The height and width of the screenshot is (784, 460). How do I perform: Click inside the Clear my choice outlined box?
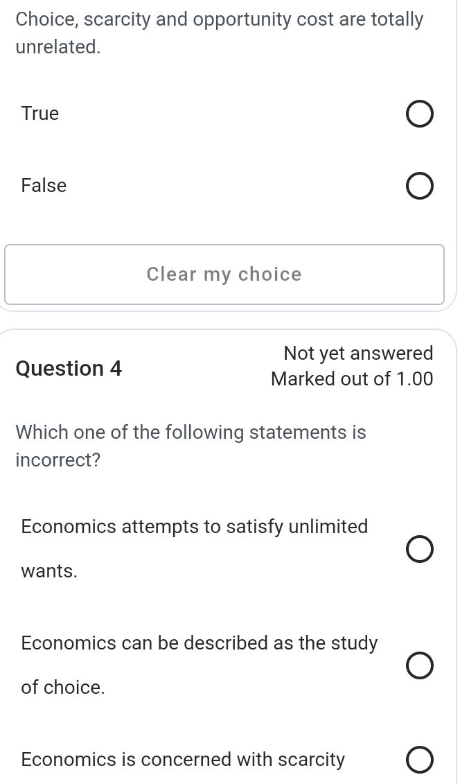[x=224, y=274]
